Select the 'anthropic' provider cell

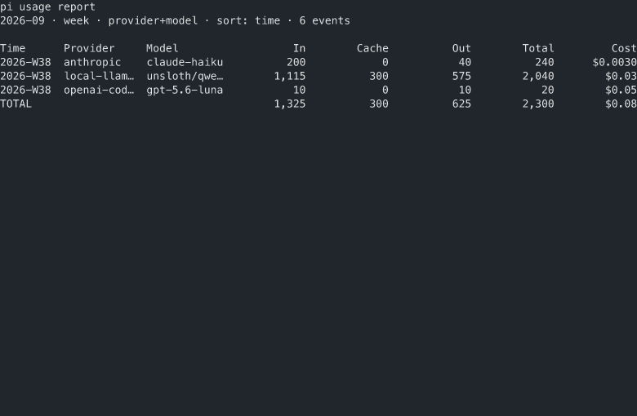(92, 62)
